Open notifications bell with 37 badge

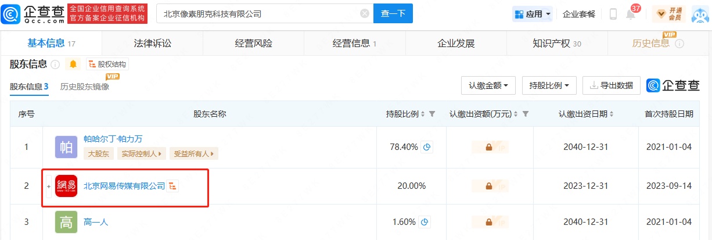point(631,13)
